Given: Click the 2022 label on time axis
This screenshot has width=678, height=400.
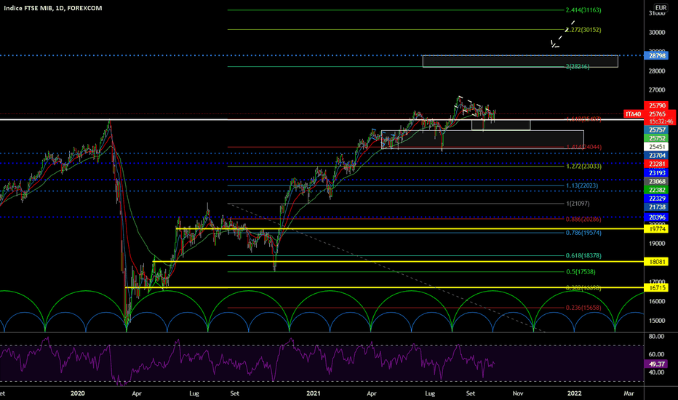Looking at the screenshot, I should pyautogui.click(x=574, y=393).
